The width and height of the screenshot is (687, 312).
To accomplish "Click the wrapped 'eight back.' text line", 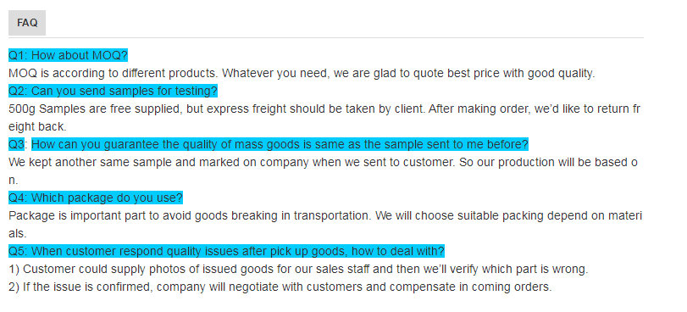I will [37, 127].
